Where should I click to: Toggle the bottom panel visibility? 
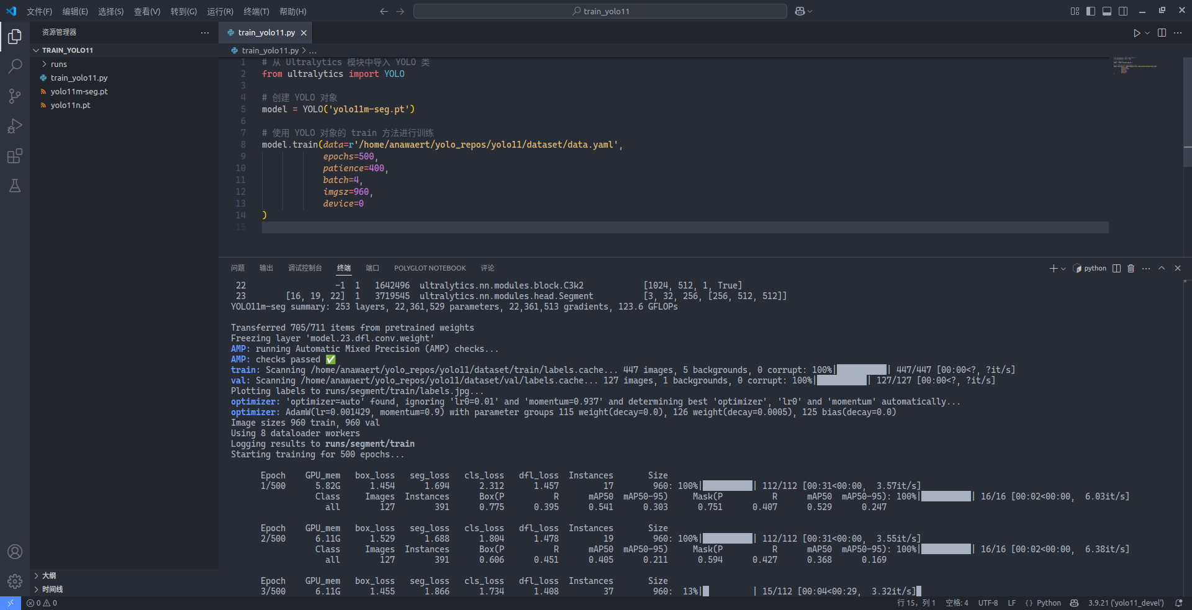coord(1107,11)
